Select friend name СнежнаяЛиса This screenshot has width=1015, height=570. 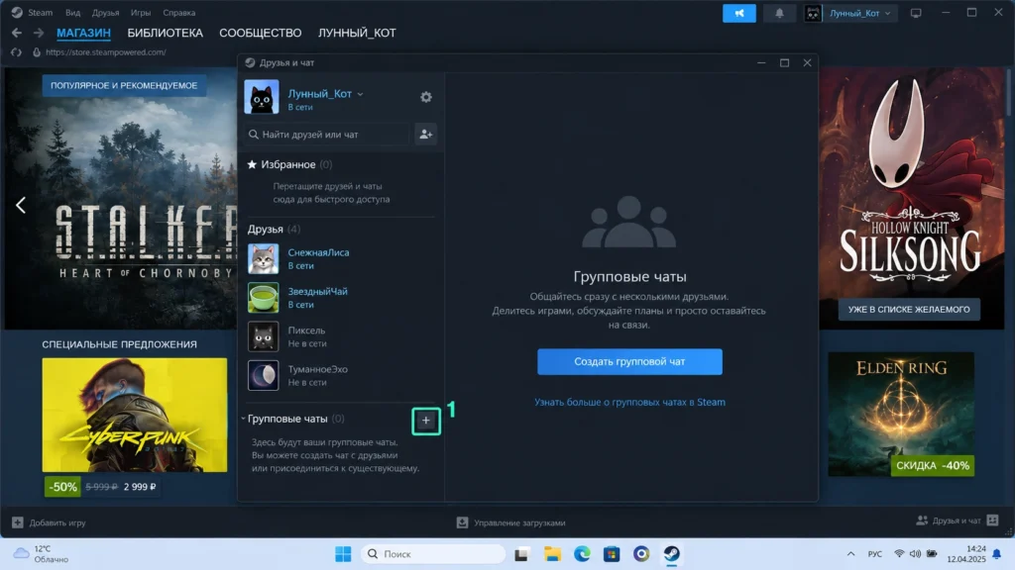(x=318, y=252)
